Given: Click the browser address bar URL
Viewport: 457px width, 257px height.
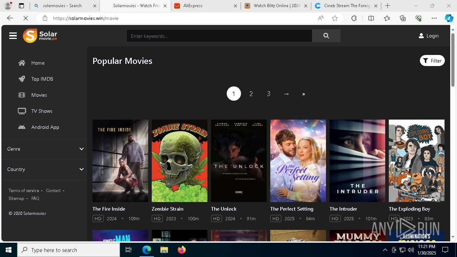Looking at the screenshot, I should 86,18.
